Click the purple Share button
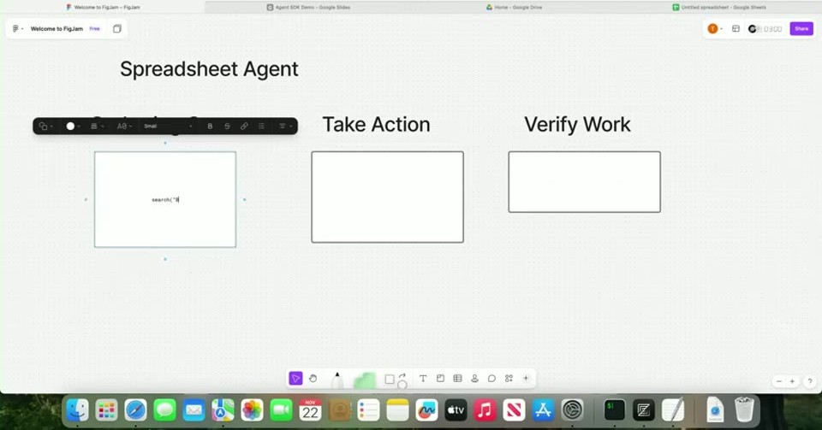The width and height of the screenshot is (822, 430). [x=801, y=29]
